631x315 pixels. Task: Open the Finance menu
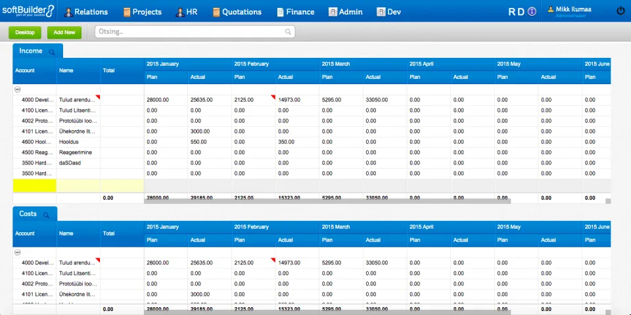click(x=296, y=12)
